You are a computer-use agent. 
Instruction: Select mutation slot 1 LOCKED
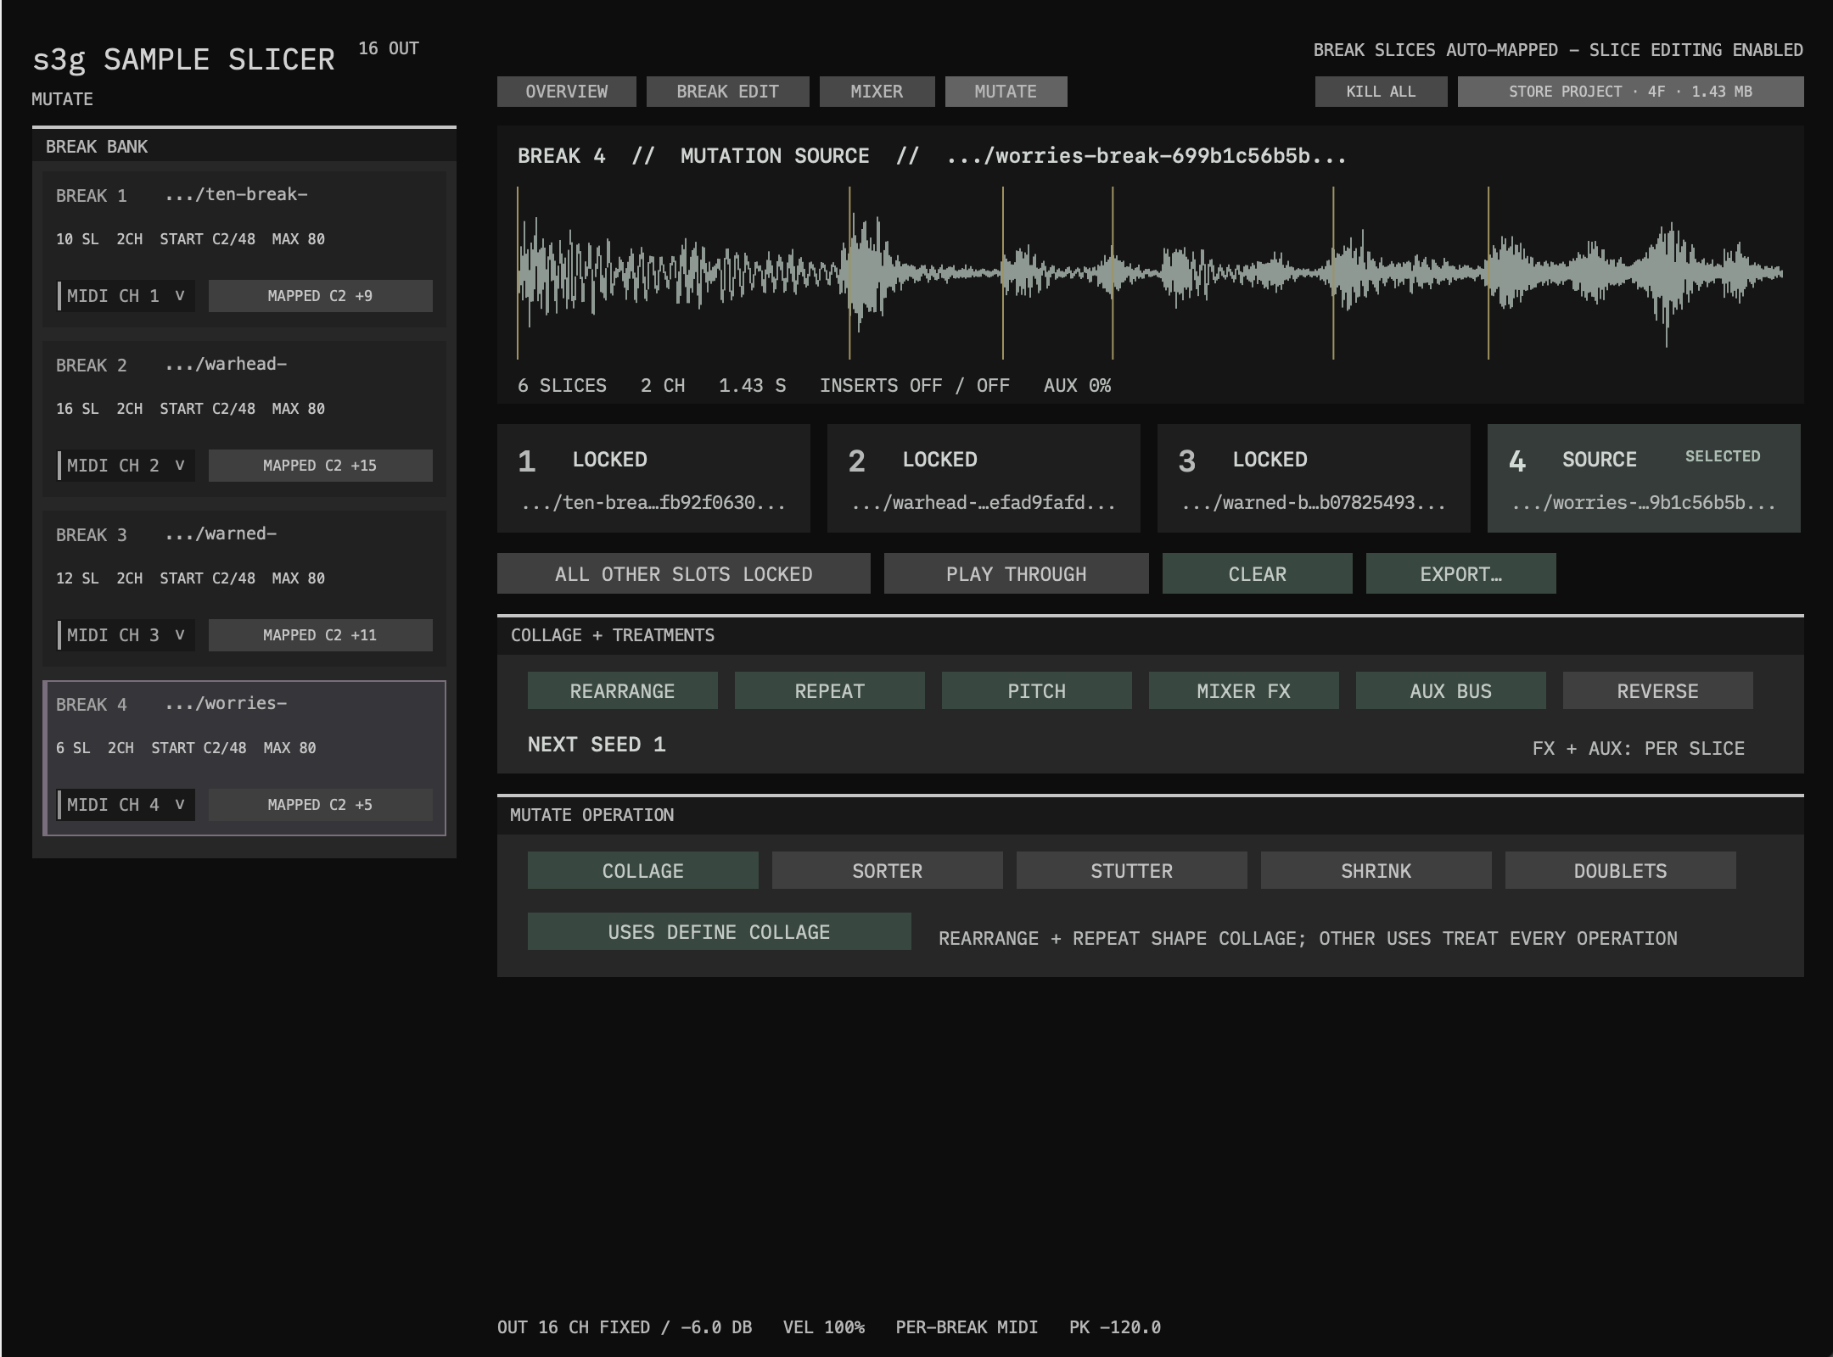point(653,478)
